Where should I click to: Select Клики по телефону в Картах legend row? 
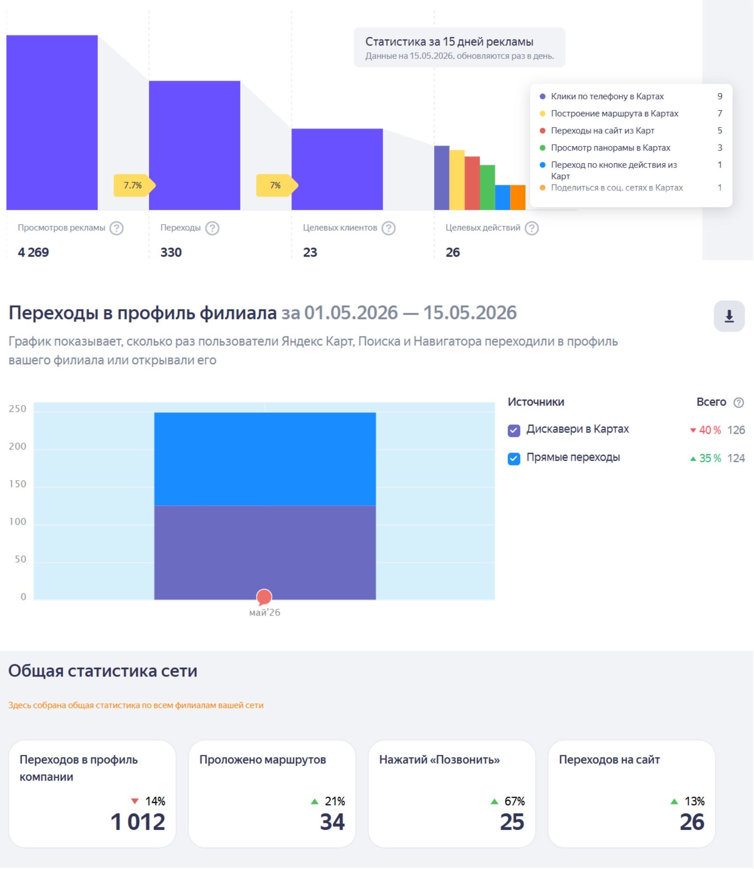pyautogui.click(x=632, y=96)
